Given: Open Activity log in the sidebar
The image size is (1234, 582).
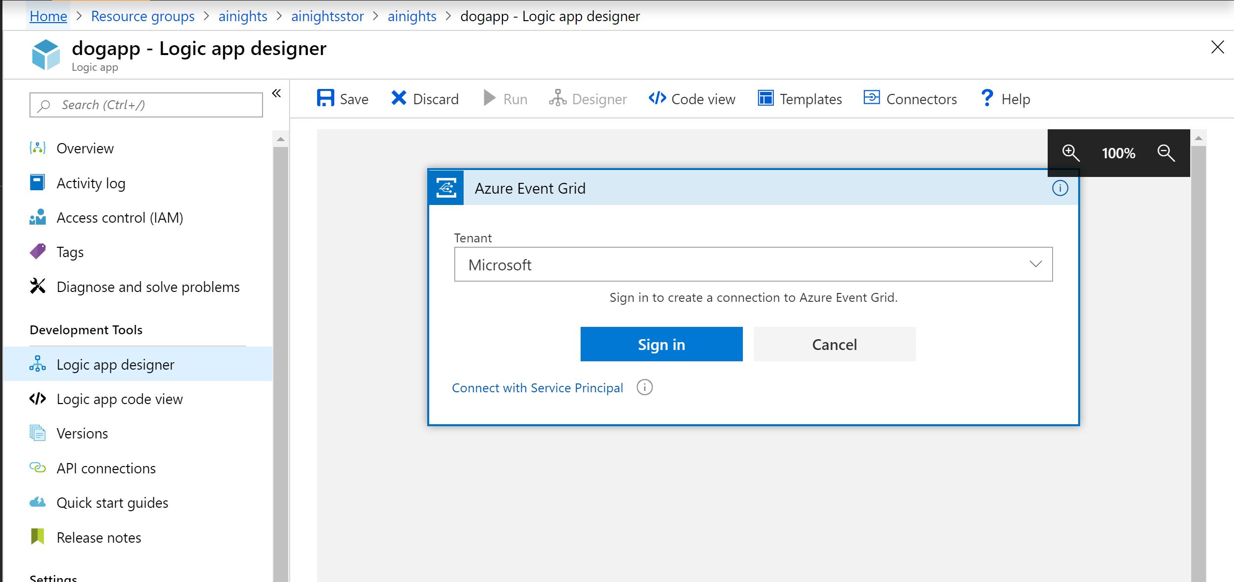Looking at the screenshot, I should [x=91, y=183].
